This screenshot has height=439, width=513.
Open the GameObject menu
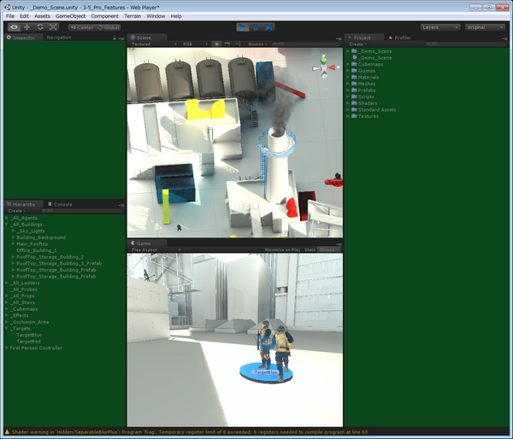(71, 16)
